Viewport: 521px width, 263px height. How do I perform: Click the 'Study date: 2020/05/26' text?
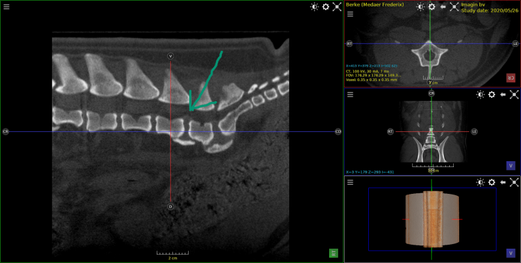coord(490,10)
